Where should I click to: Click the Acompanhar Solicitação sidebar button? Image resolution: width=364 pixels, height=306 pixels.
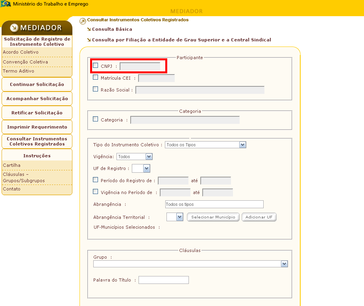click(x=37, y=99)
